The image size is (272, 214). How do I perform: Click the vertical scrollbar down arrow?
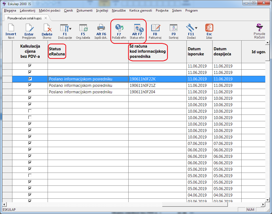267,200
